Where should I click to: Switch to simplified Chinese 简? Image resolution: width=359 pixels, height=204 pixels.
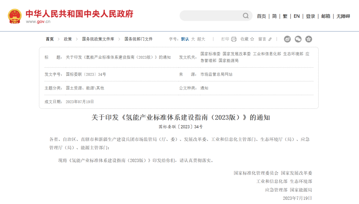coord(274,16)
